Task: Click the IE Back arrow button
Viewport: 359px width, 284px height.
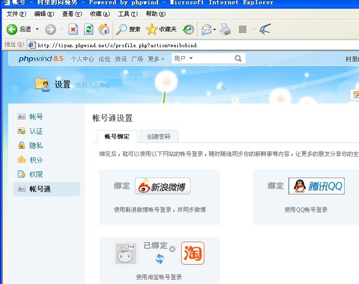Action: pyautogui.click(x=12, y=29)
